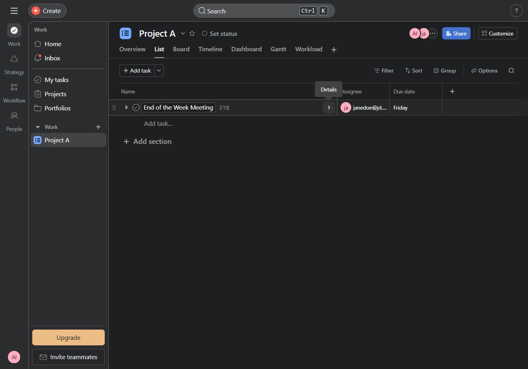The width and height of the screenshot is (528, 369).
Task: Star Project A as favorite
Action: coord(192,34)
